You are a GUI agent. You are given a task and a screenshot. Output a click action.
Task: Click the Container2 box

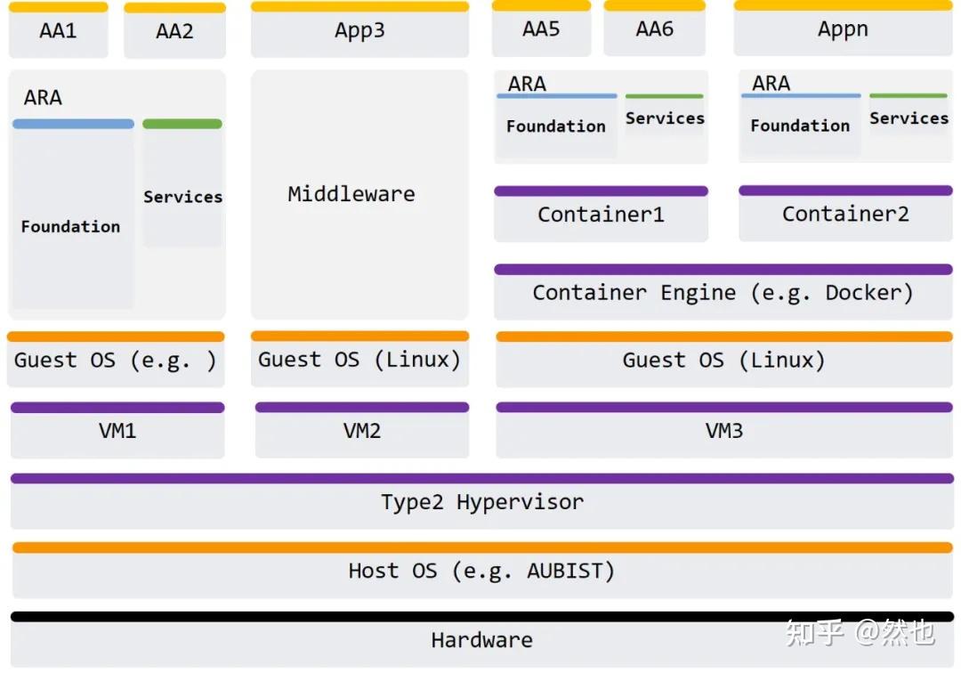click(x=845, y=214)
